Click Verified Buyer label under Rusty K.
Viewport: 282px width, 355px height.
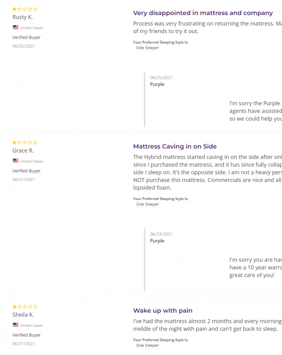pyautogui.click(x=26, y=38)
